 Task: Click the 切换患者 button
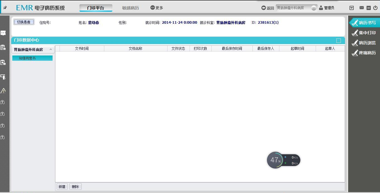pos(24,22)
